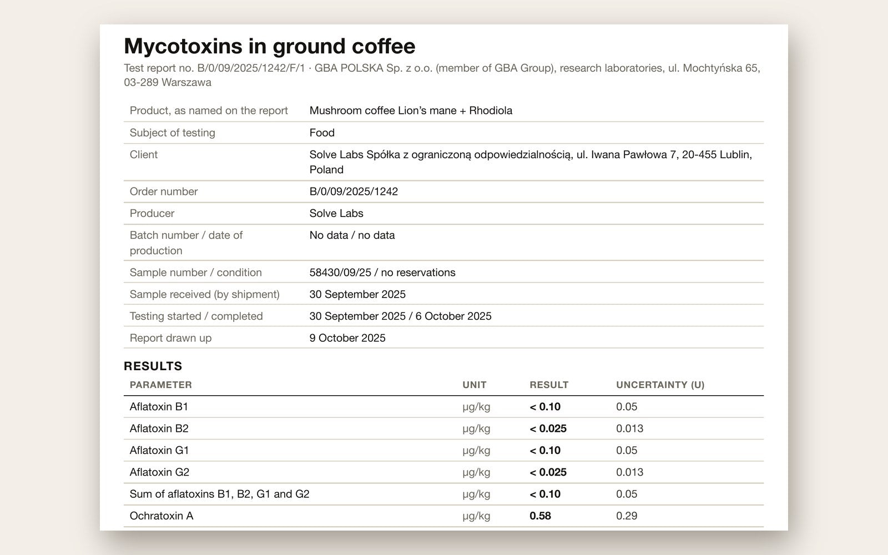This screenshot has height=555, width=888.
Task: Click Aflatoxin G2 uncertainty '0.013'
Action: click(630, 472)
